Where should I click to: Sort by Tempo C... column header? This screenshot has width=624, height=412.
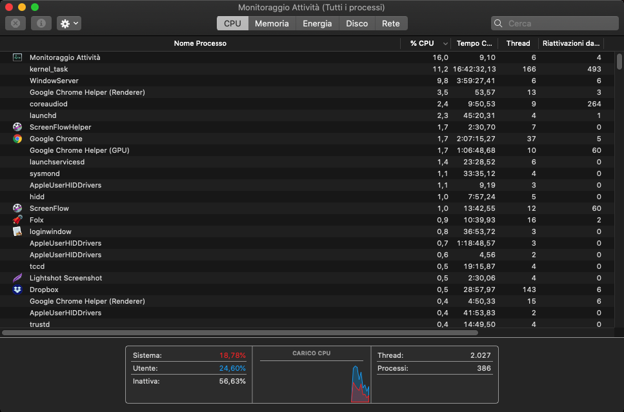[x=474, y=43]
